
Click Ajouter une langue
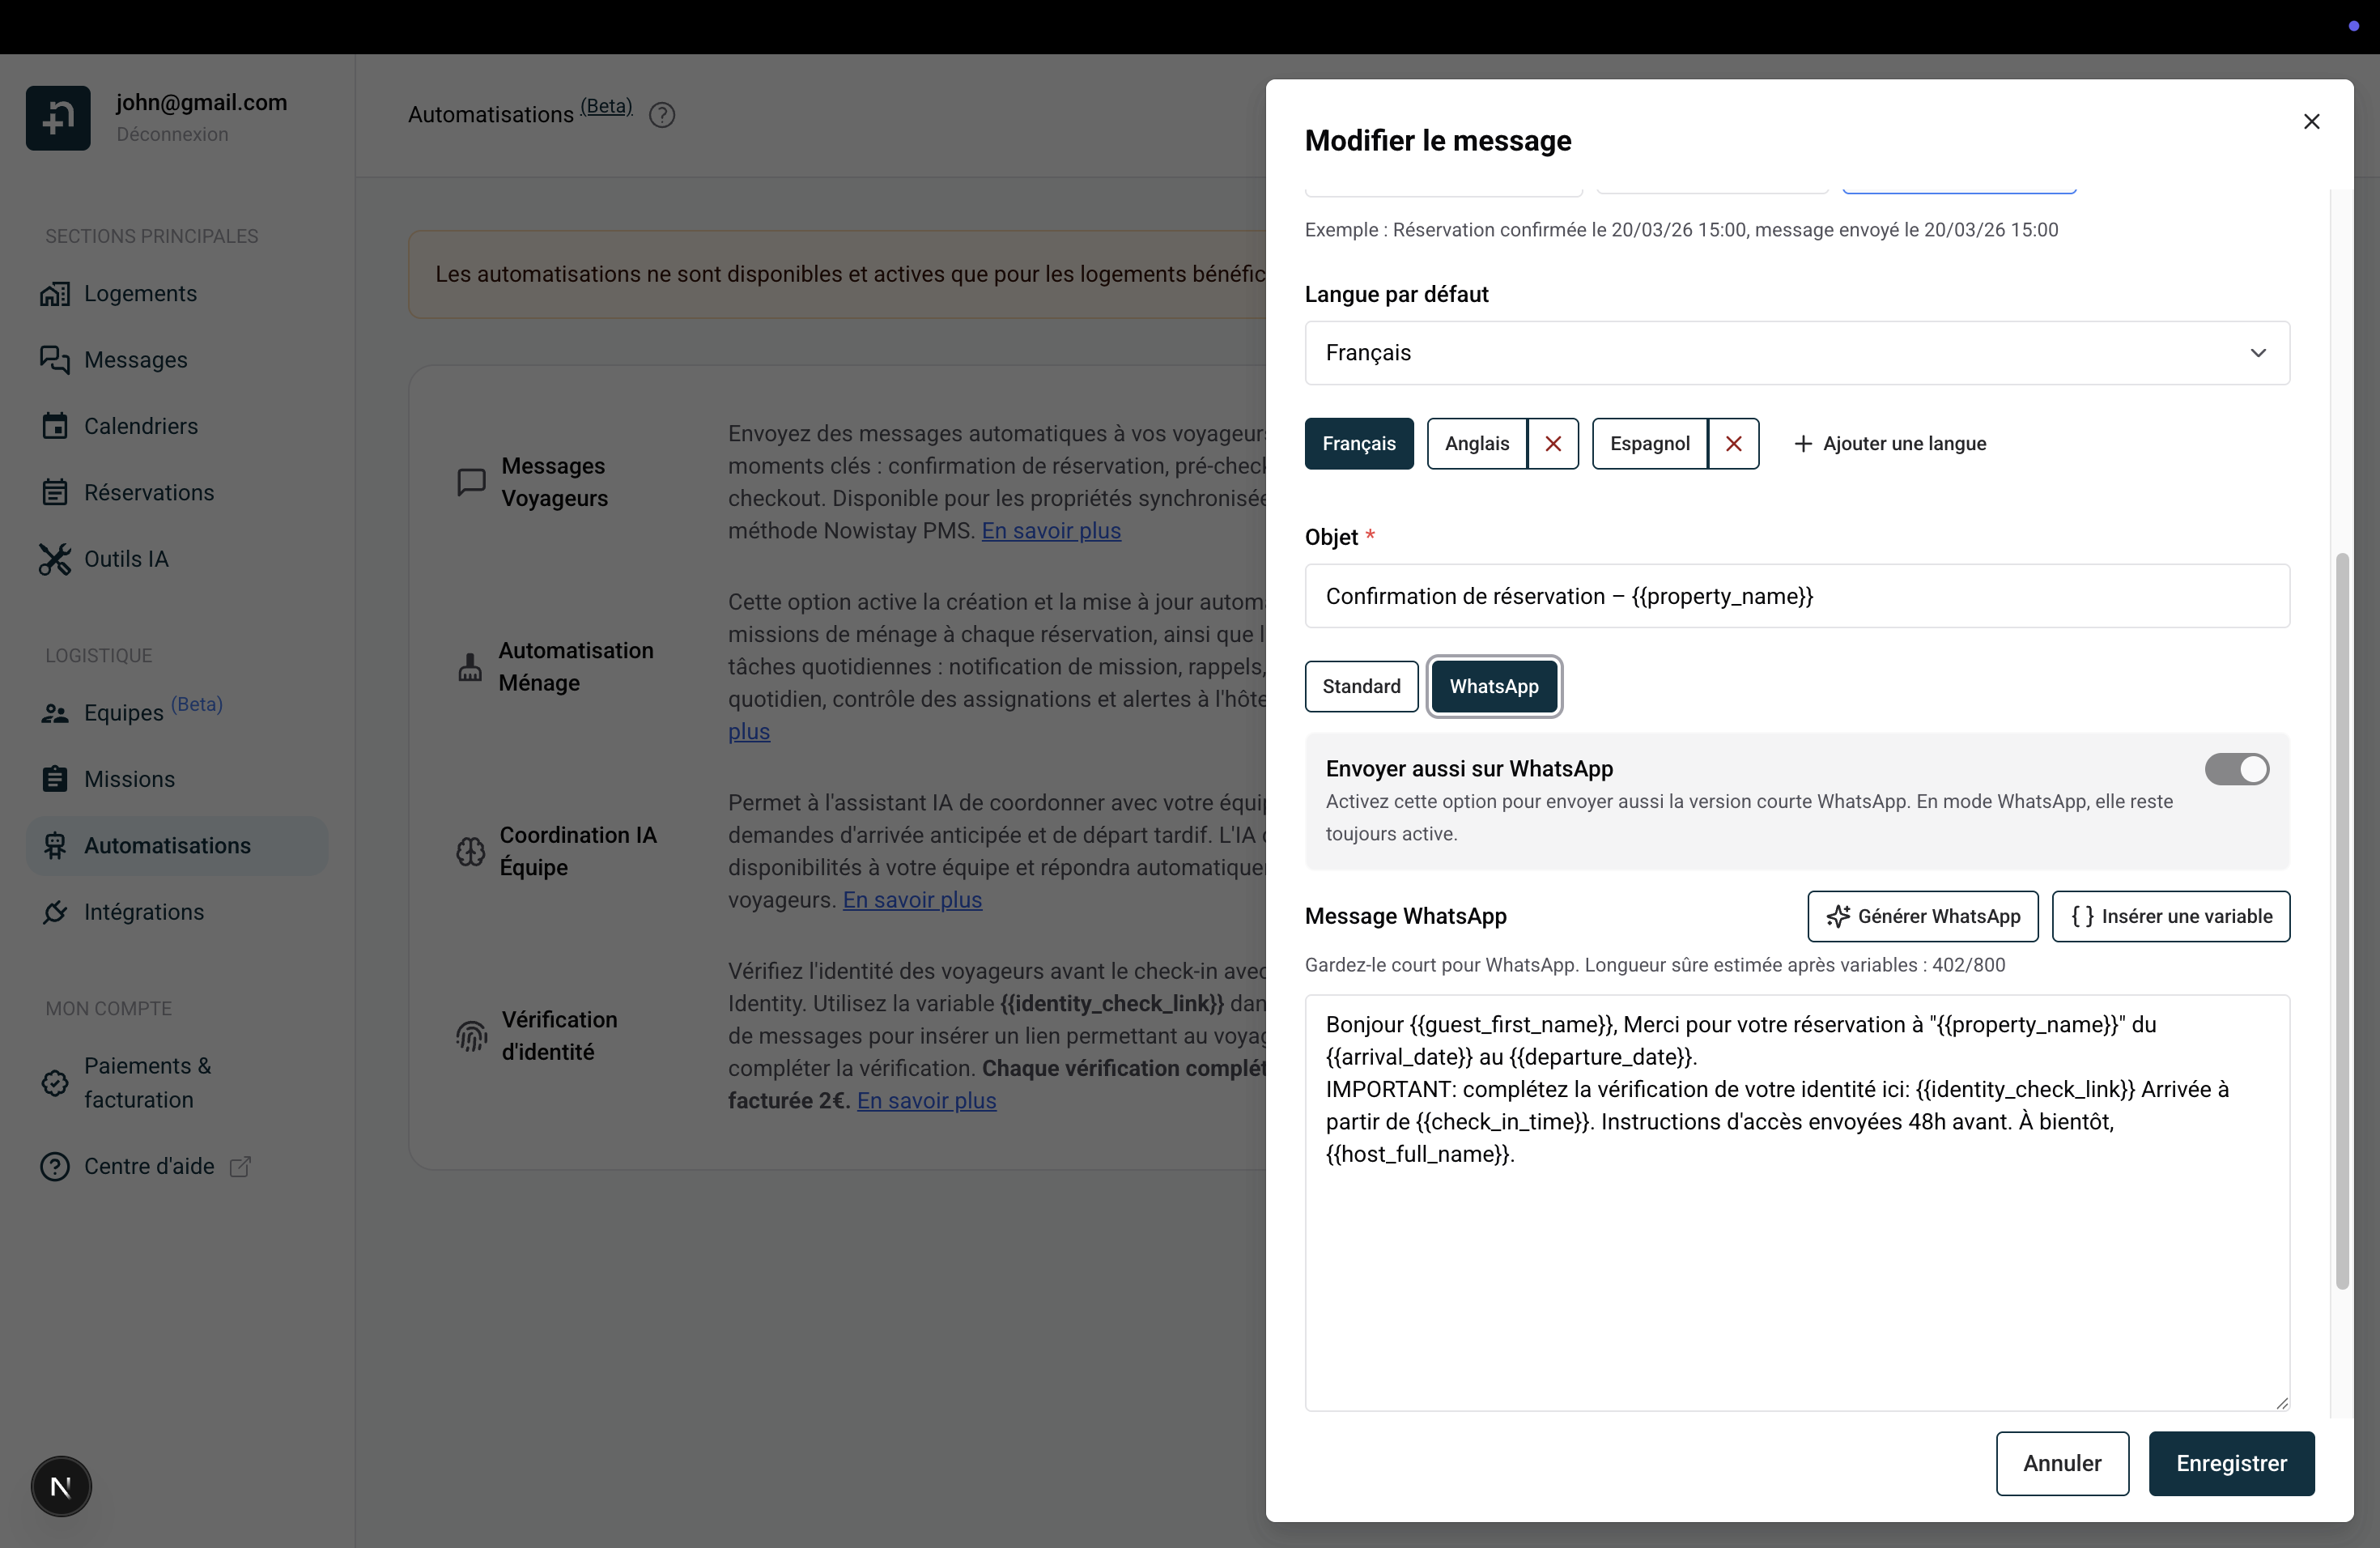1890,443
